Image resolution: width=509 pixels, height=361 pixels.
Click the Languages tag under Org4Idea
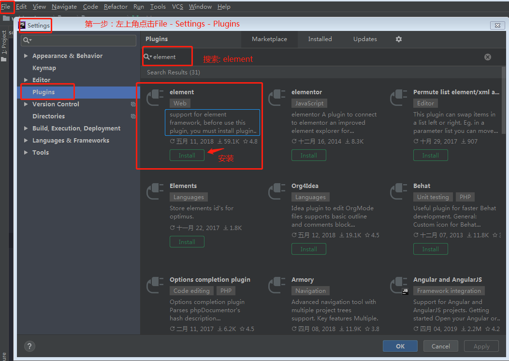310,197
